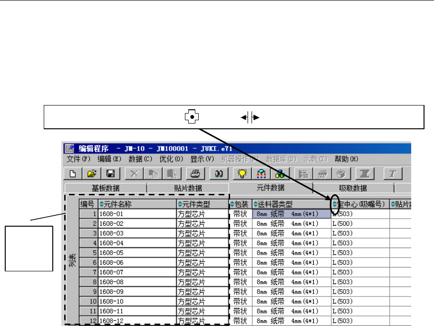Sort by the 元件类型 column header
This screenshot has width=434, height=326.
[x=203, y=204]
